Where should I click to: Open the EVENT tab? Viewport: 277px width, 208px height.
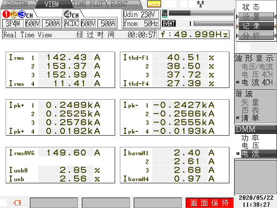(x=119, y=4)
